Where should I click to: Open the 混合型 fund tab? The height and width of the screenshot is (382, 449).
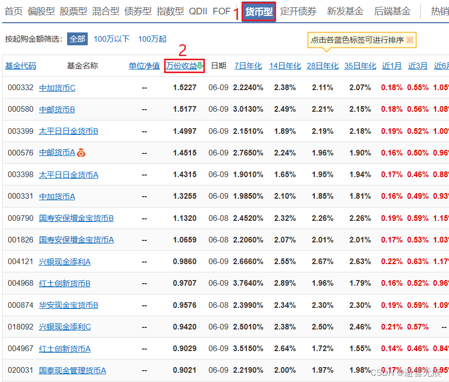tap(106, 11)
